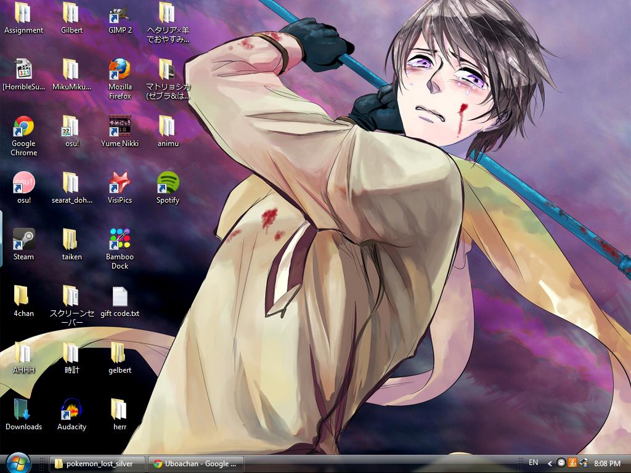Select the [HorribleSu... video file
Screen dimensions: 631x473
pos(24,75)
